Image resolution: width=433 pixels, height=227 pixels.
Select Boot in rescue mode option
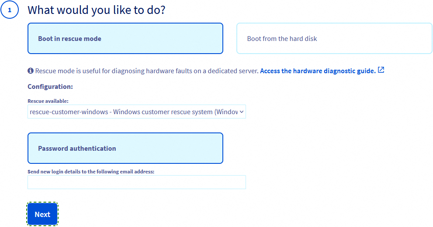125,38
